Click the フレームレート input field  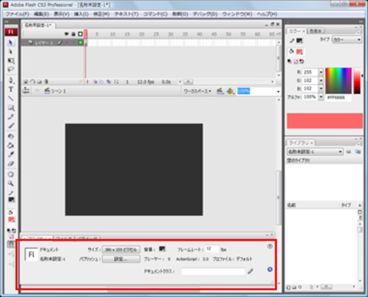click(x=212, y=249)
